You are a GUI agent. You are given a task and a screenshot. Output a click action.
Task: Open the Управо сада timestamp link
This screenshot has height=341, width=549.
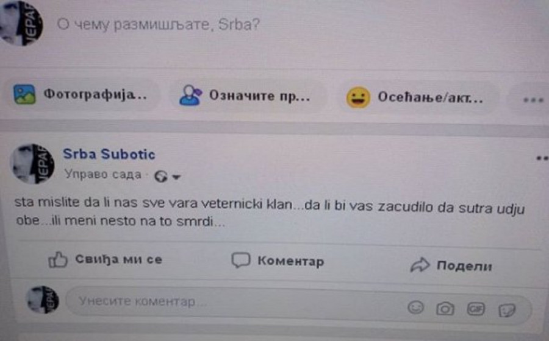(103, 174)
